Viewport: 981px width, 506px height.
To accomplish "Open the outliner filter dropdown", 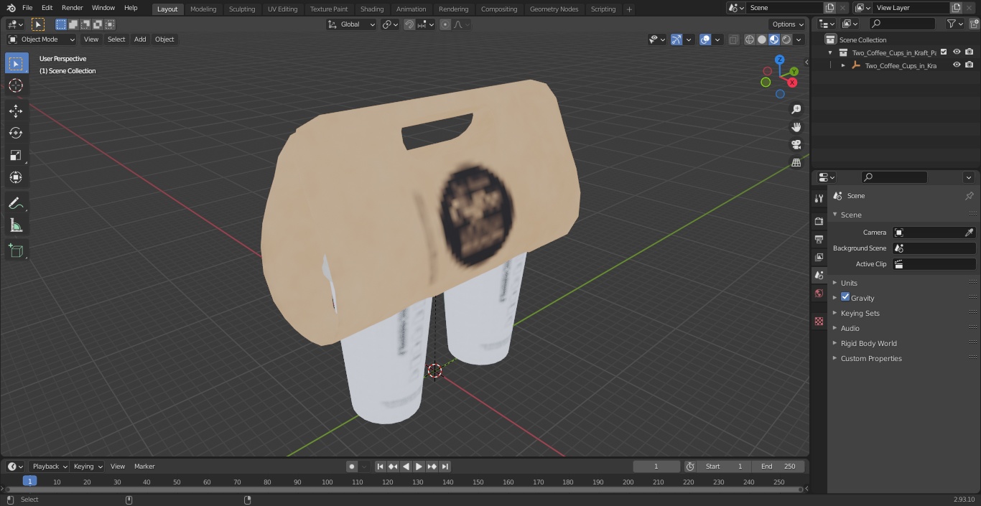I will point(955,24).
